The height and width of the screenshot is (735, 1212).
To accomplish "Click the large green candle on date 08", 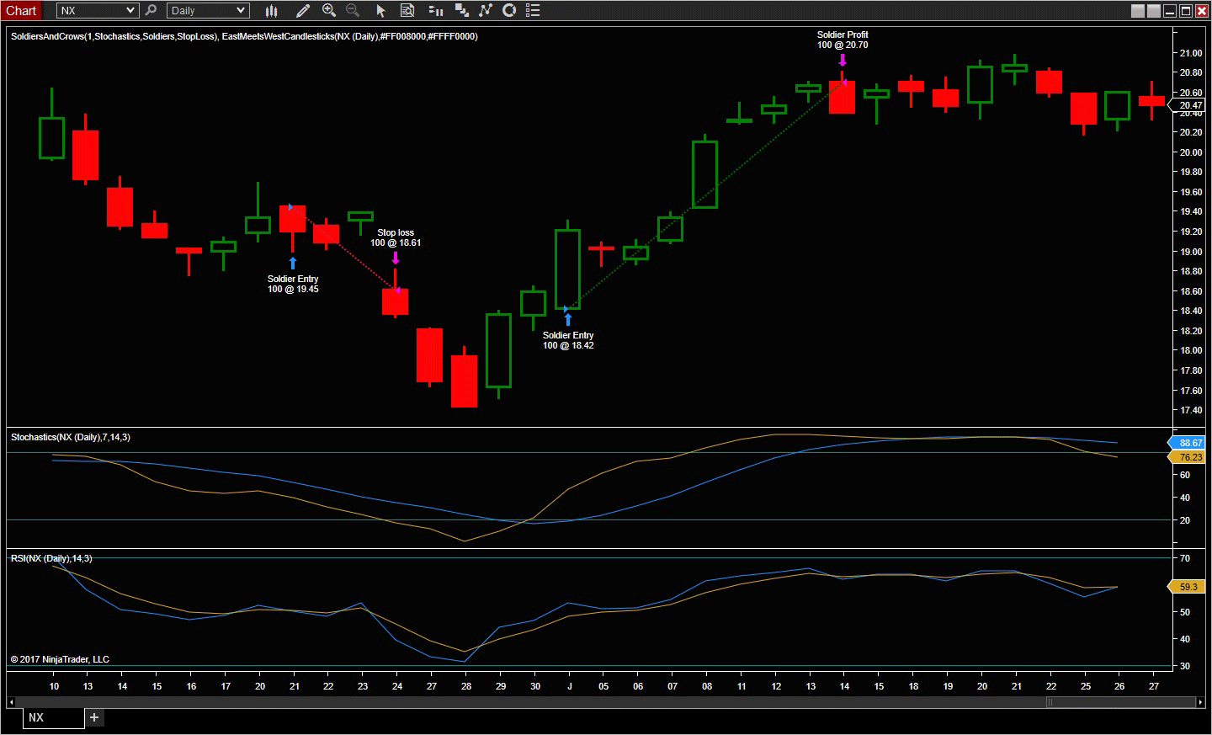I will point(704,174).
